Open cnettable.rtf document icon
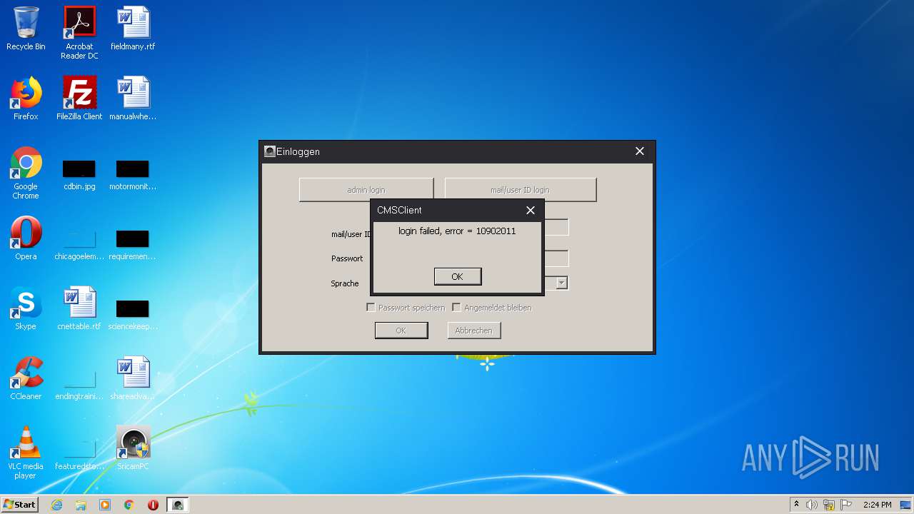 coord(79,308)
